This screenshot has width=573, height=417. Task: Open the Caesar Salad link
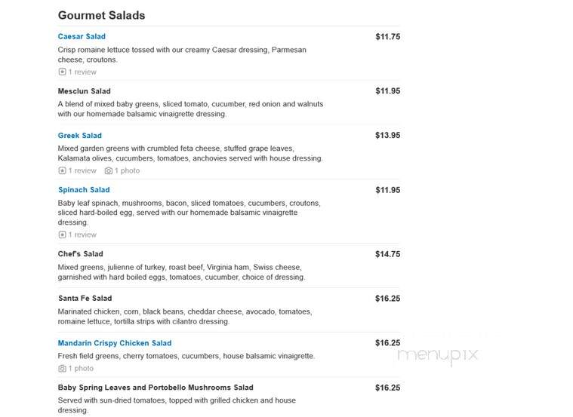pyautogui.click(x=82, y=36)
